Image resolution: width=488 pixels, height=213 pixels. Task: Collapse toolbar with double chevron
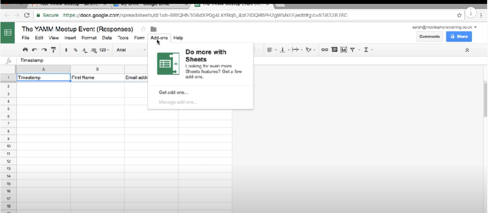coord(467,50)
